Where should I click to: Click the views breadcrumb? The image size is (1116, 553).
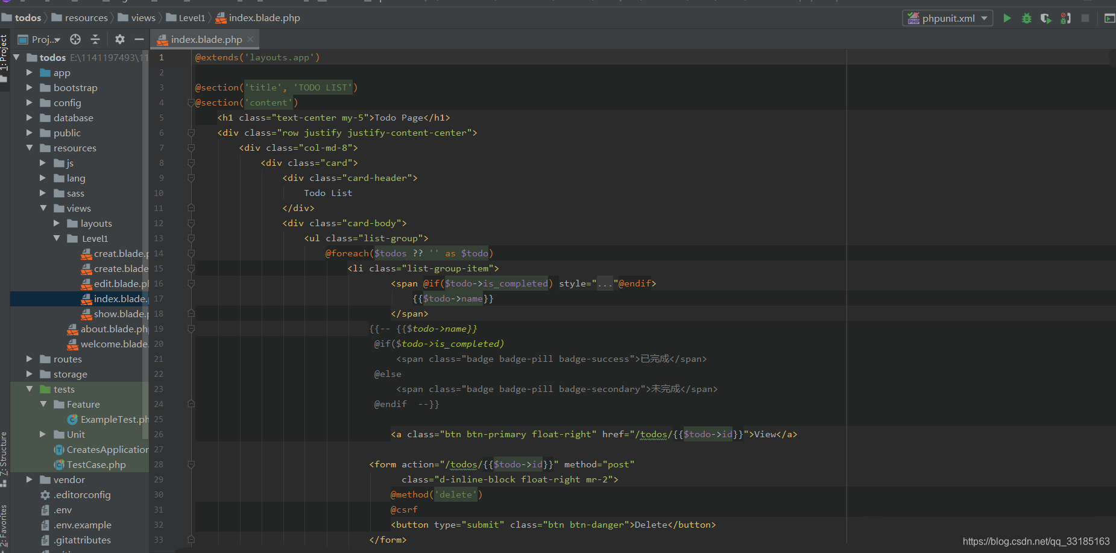(x=137, y=17)
